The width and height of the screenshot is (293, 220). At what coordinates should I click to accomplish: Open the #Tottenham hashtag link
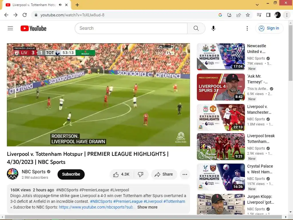coord(174,201)
